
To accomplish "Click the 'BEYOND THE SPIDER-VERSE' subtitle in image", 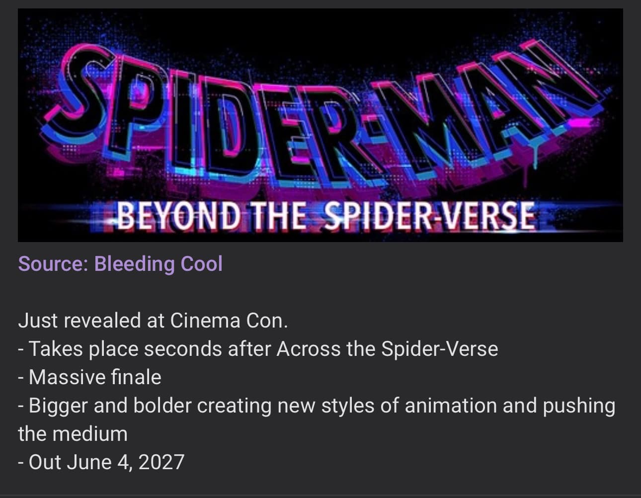I will (x=326, y=217).
